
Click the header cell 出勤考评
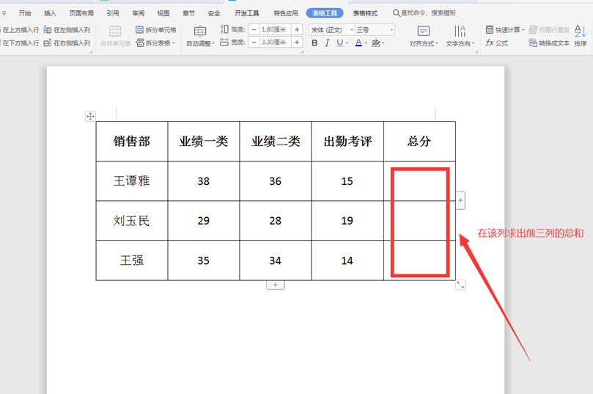(x=347, y=142)
